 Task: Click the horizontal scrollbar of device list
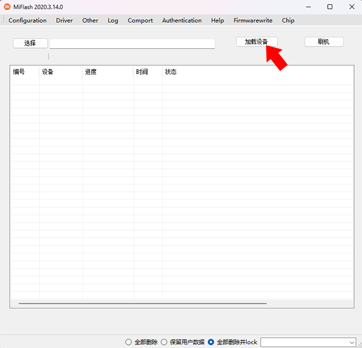click(x=142, y=303)
